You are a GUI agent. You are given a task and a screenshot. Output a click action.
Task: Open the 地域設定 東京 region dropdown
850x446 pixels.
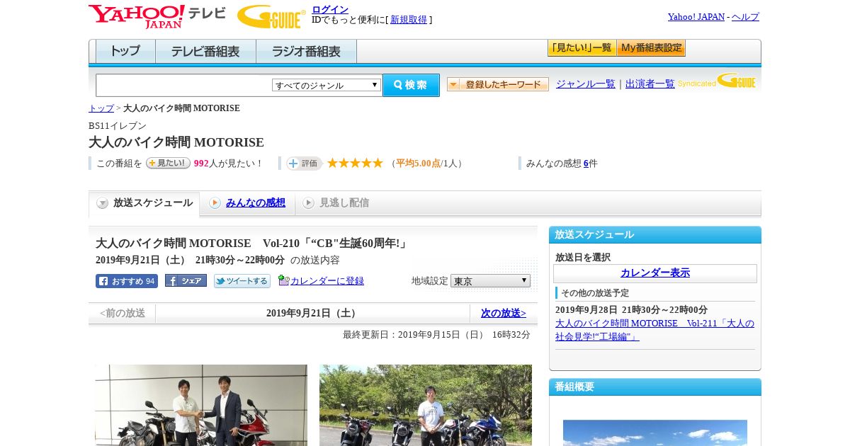tap(490, 281)
